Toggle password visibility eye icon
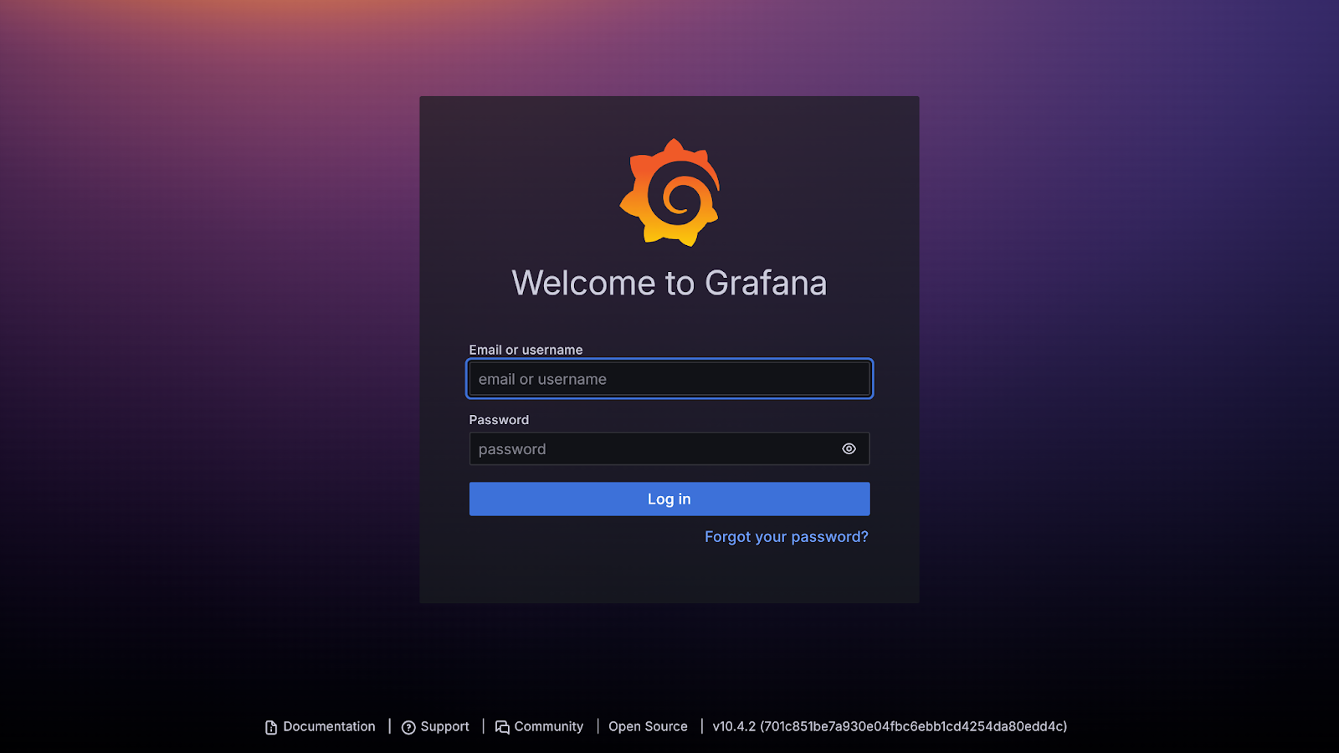The width and height of the screenshot is (1339, 753). click(x=849, y=449)
